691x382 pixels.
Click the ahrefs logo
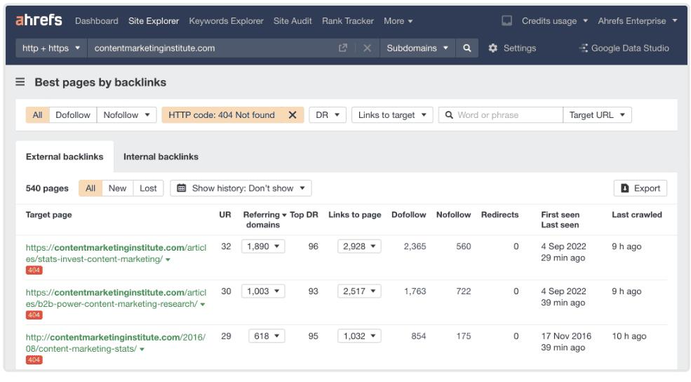(x=39, y=20)
